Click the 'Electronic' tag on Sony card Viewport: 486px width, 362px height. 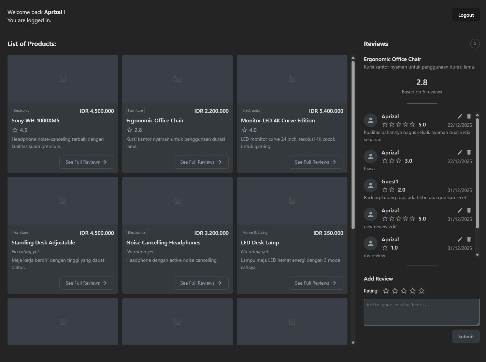21,110
